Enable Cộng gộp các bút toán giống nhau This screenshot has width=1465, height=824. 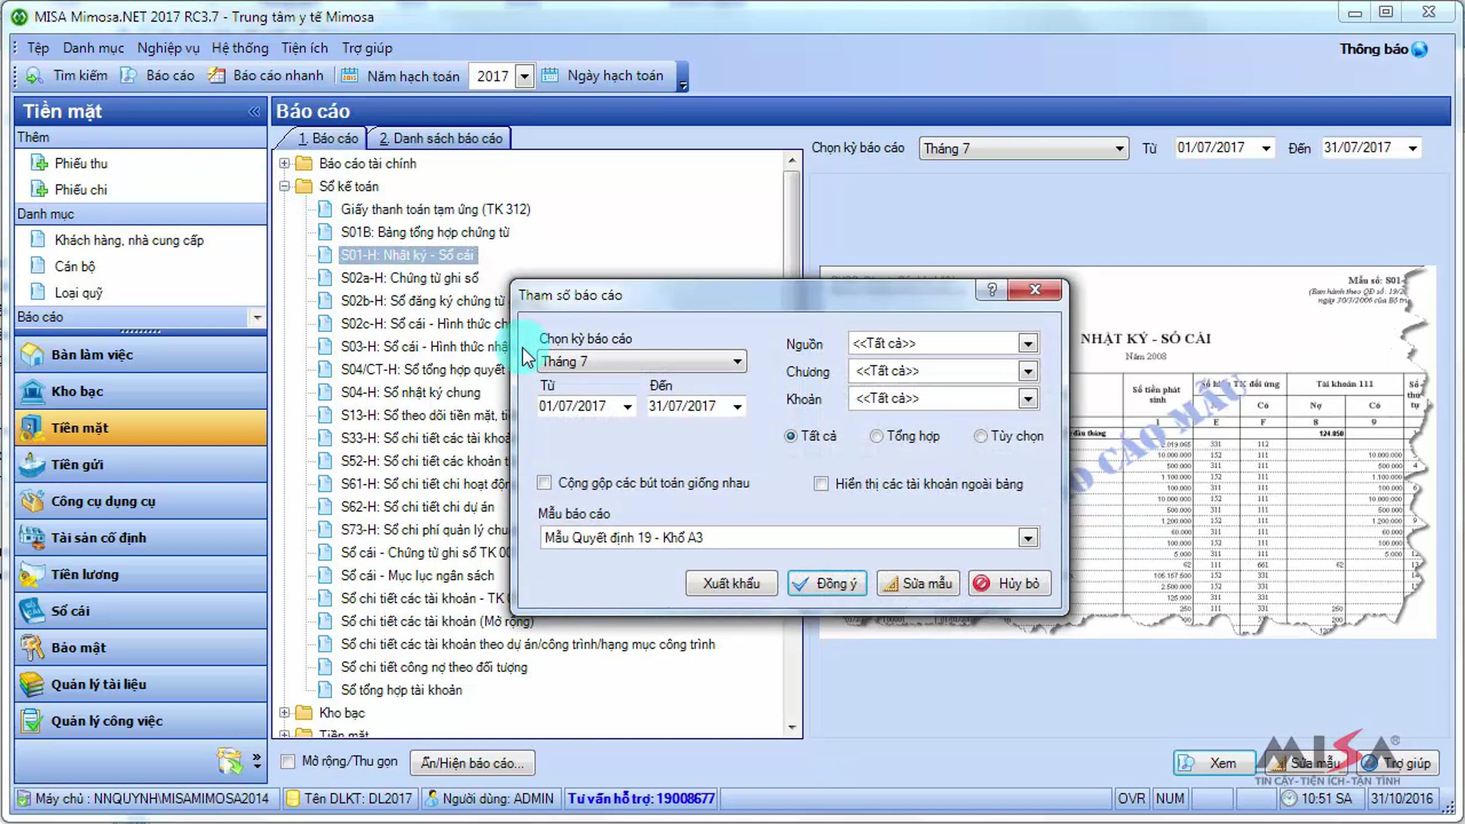(x=544, y=483)
